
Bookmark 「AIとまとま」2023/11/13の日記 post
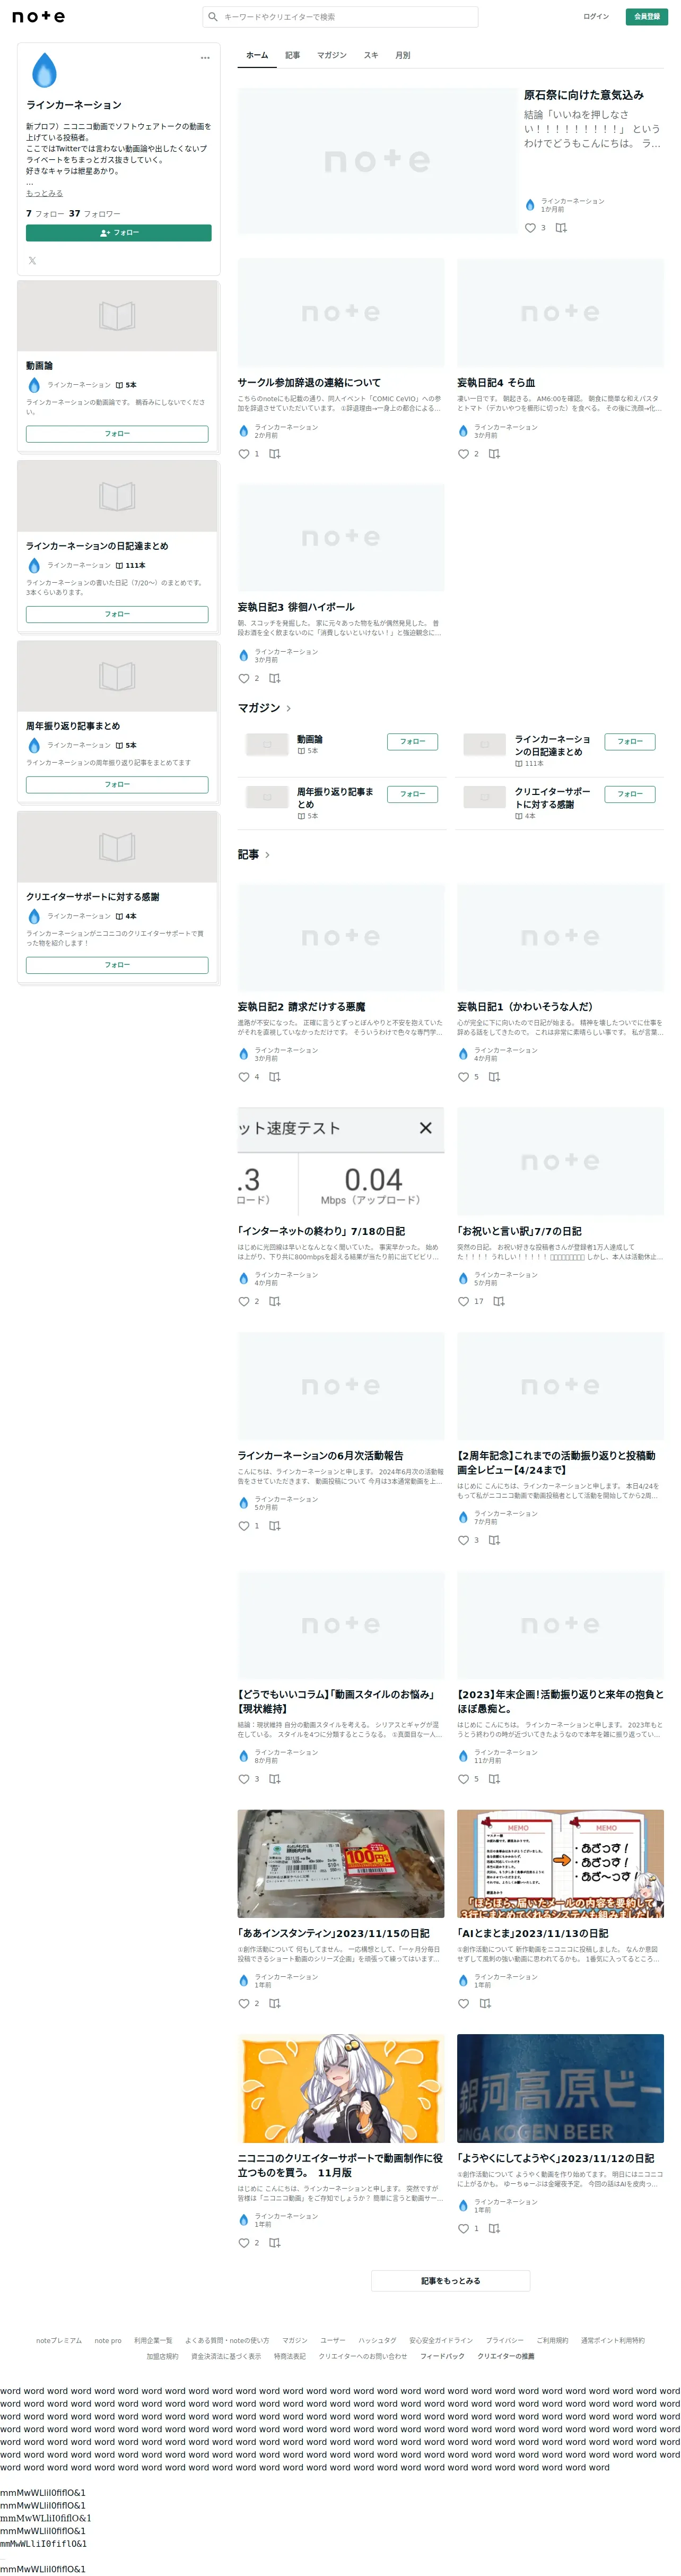coord(485,2003)
